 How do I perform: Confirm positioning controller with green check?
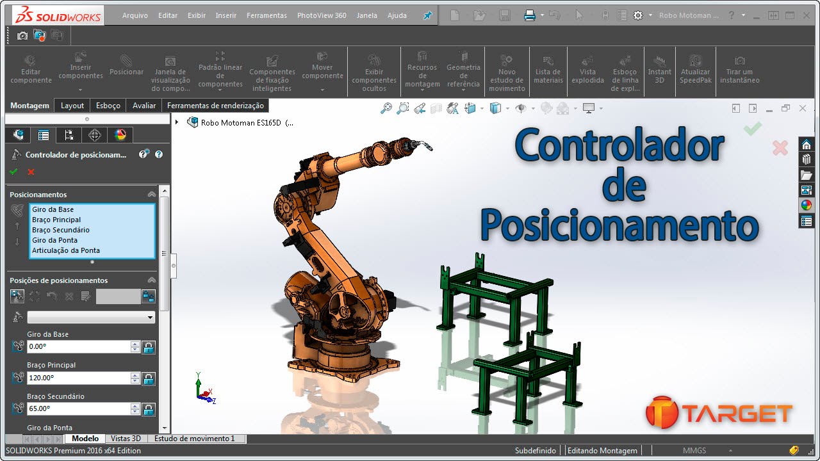pos(13,172)
